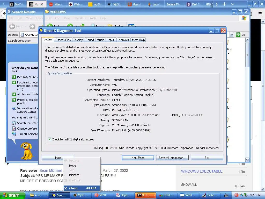Click the Exit button in DxDiag
This screenshot has height=199, width=265.
click(207, 158)
